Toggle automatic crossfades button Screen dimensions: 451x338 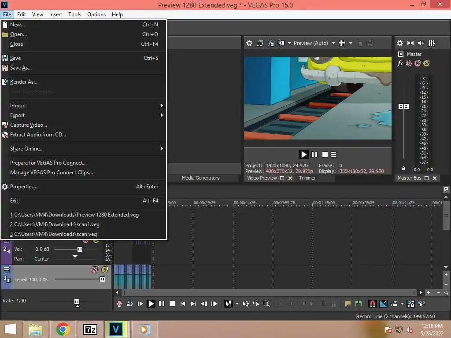(x=383, y=304)
